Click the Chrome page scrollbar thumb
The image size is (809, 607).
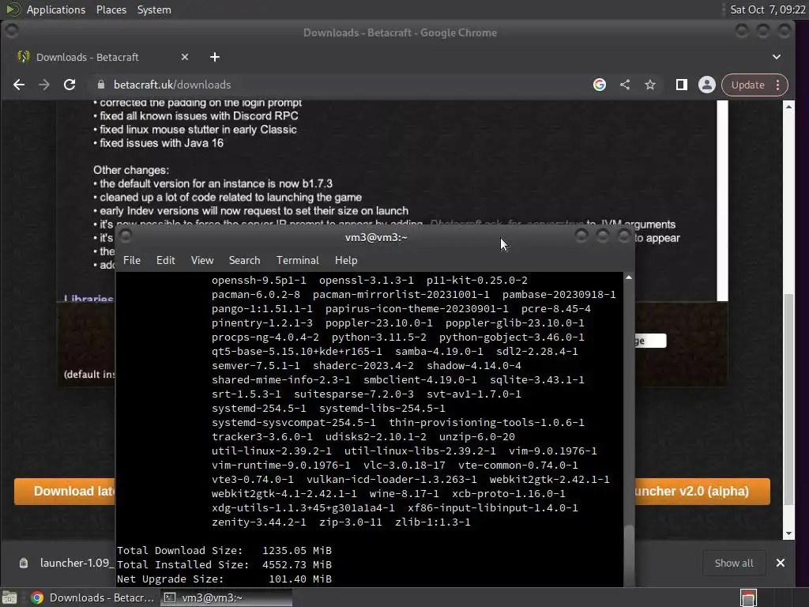pyautogui.click(x=789, y=399)
